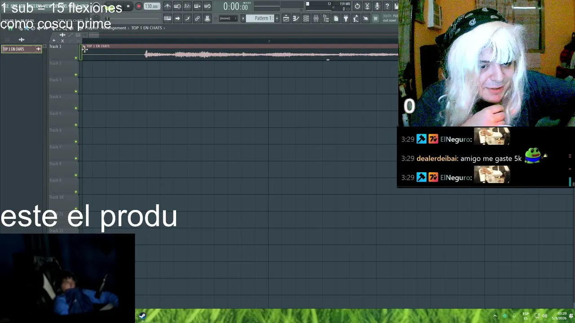Open the Channel rack icon
The height and width of the screenshot is (323, 575).
click(x=306, y=18)
